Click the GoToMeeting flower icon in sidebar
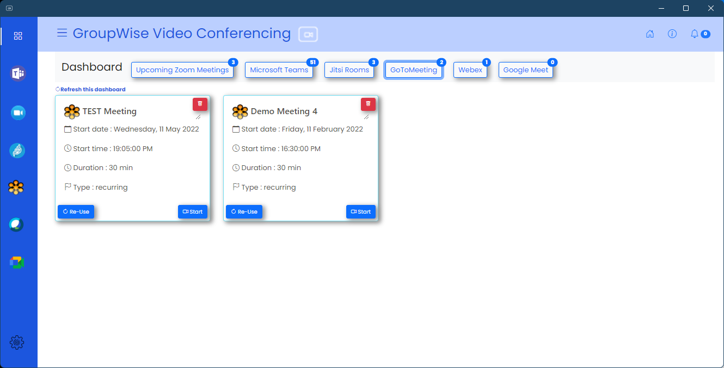This screenshot has width=724, height=368. pos(16,188)
